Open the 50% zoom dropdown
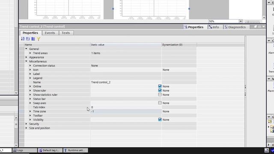The height and width of the screenshot is (154, 274). pyautogui.click(x=241, y=21)
